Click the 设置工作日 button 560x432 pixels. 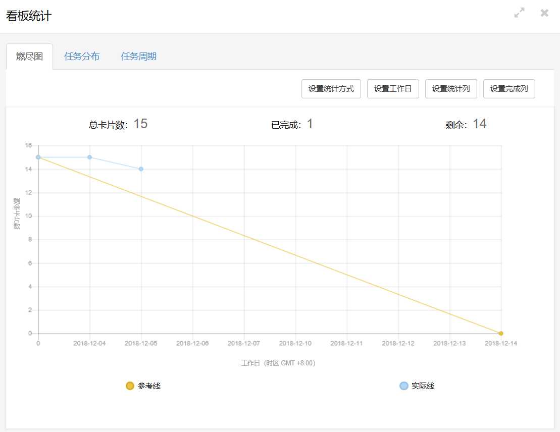[x=393, y=88]
